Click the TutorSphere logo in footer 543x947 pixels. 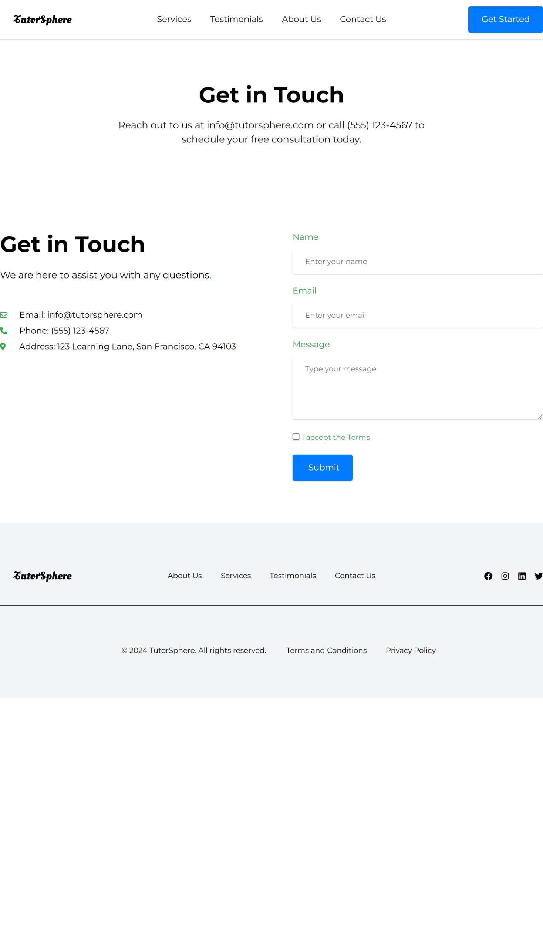click(x=43, y=576)
